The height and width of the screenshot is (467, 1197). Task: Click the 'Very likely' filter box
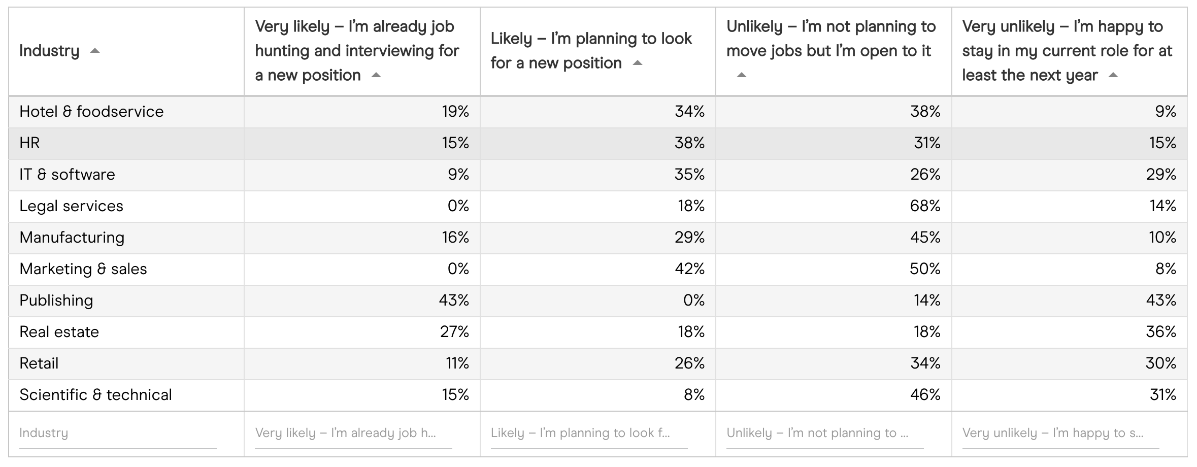point(350,432)
